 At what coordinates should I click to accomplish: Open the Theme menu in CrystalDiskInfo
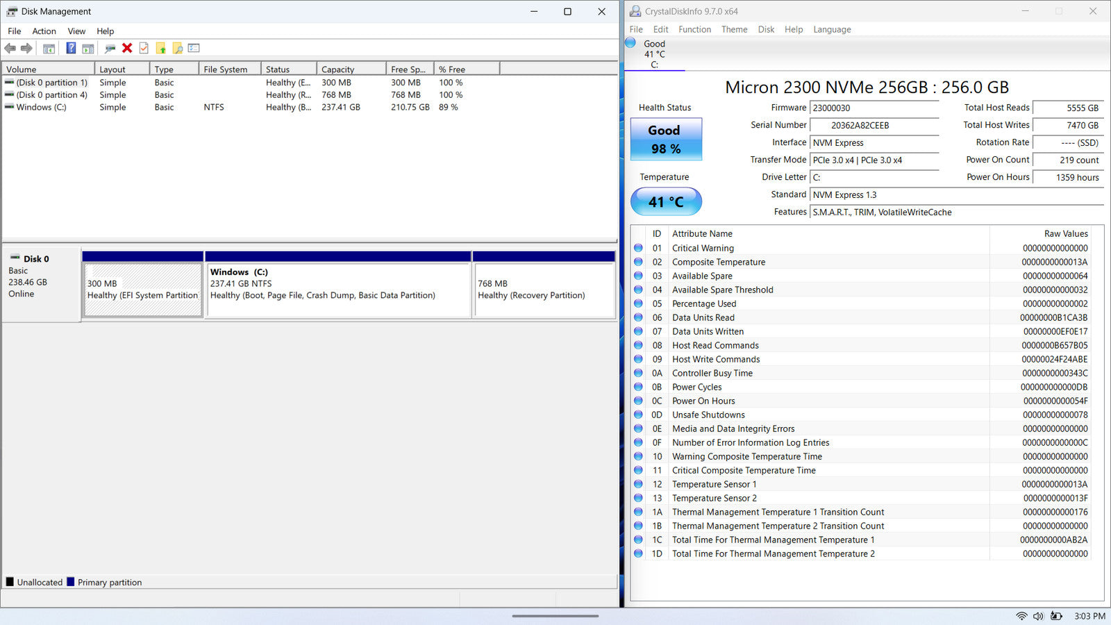pyautogui.click(x=734, y=29)
